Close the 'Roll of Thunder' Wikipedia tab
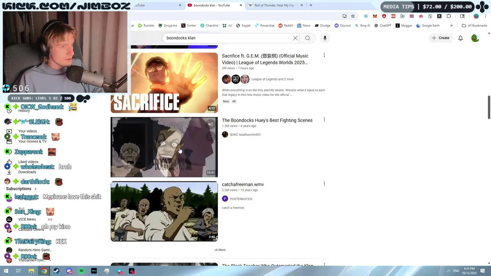This screenshot has height=276, width=491. point(302,5)
